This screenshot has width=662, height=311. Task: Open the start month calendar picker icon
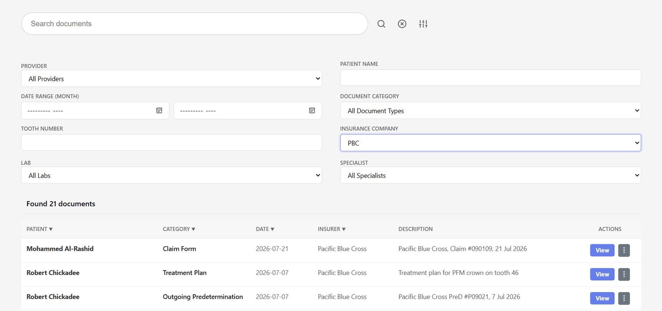(159, 110)
